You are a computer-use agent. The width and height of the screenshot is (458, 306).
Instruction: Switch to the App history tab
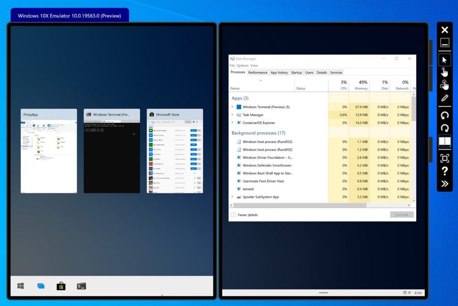click(279, 72)
